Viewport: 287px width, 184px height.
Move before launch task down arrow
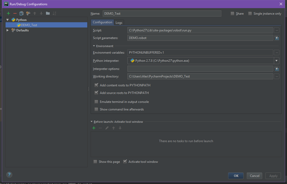point(120,128)
